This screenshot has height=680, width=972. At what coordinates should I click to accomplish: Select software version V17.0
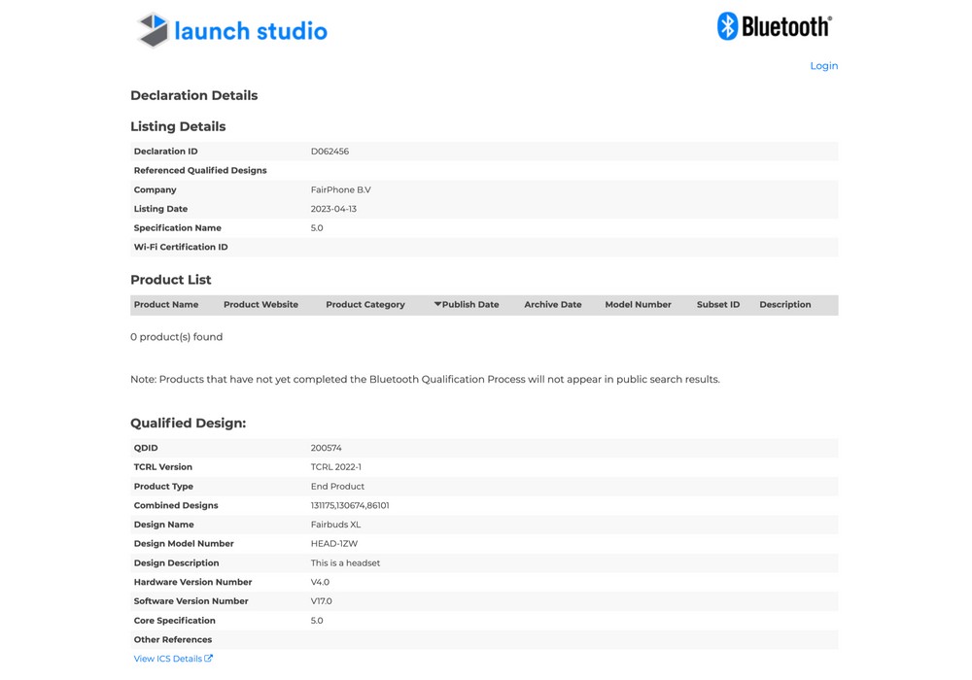coord(321,601)
